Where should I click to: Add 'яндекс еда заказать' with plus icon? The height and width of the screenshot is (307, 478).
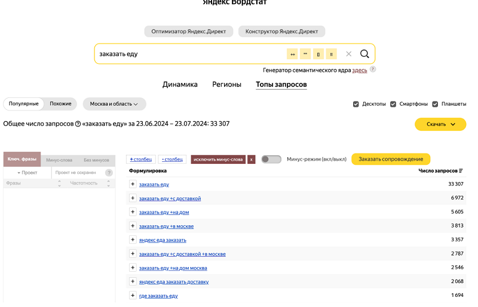pos(133,240)
